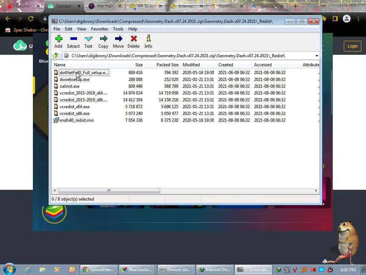
Task: Select vcredist_2015-2019_x64 file
Action: (x=83, y=93)
